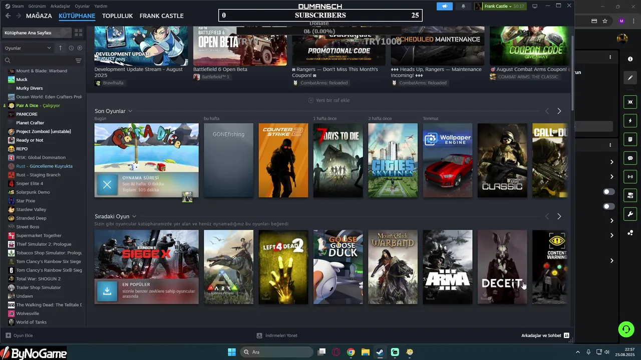This screenshot has width=641, height=360.
Task: Select Rust - Staging Branch in game list
Action: [38, 174]
